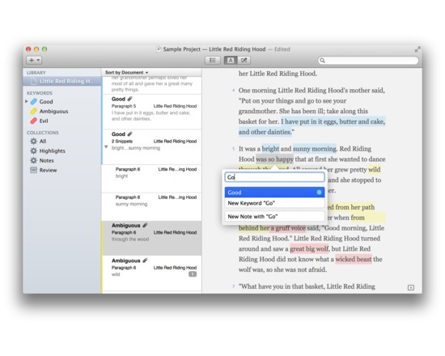Click edit pencil on Good Paragraph 5
The width and height of the screenshot is (445, 356).
129,99
